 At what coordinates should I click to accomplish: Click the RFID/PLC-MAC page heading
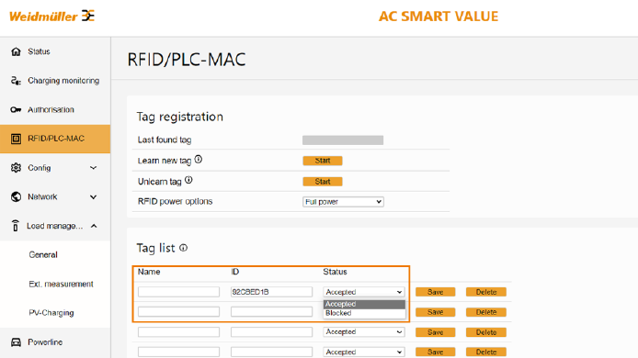187,60
